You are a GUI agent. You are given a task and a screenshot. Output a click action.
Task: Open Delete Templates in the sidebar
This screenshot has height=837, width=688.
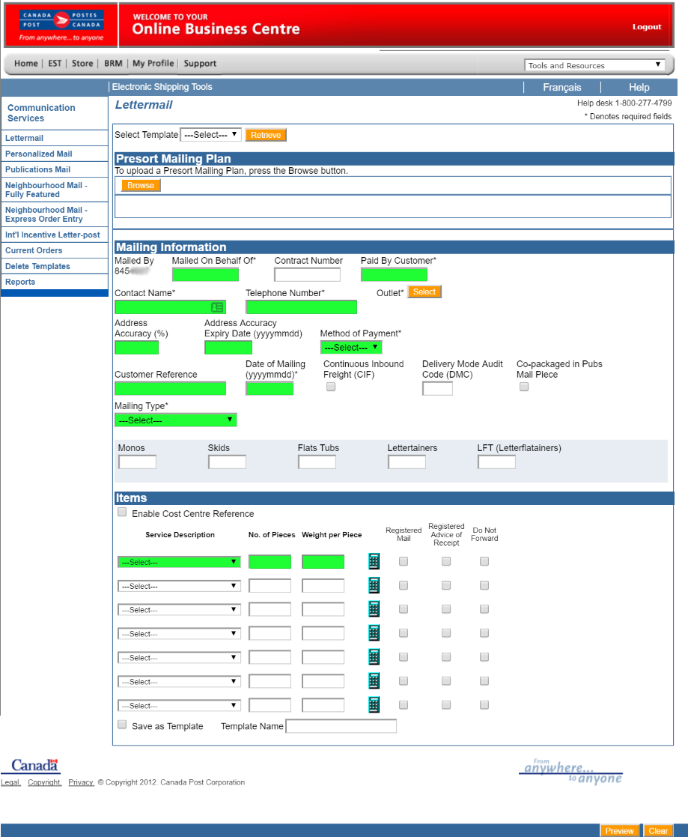click(x=55, y=266)
